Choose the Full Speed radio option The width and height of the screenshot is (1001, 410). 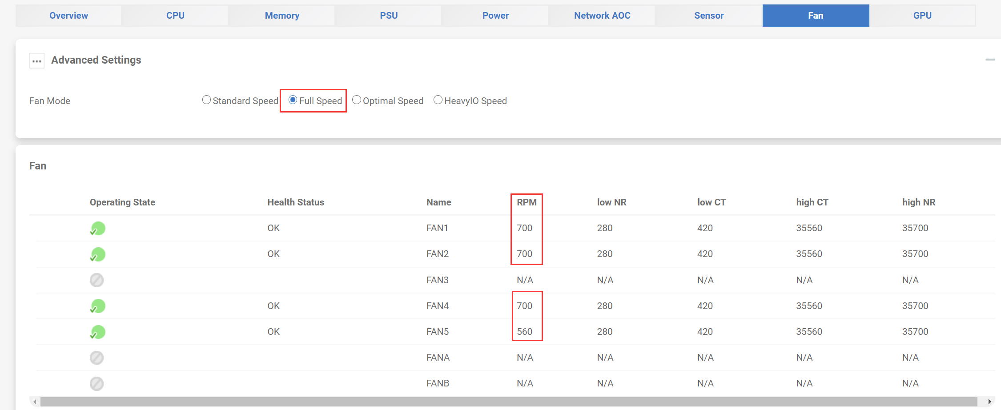(x=293, y=100)
